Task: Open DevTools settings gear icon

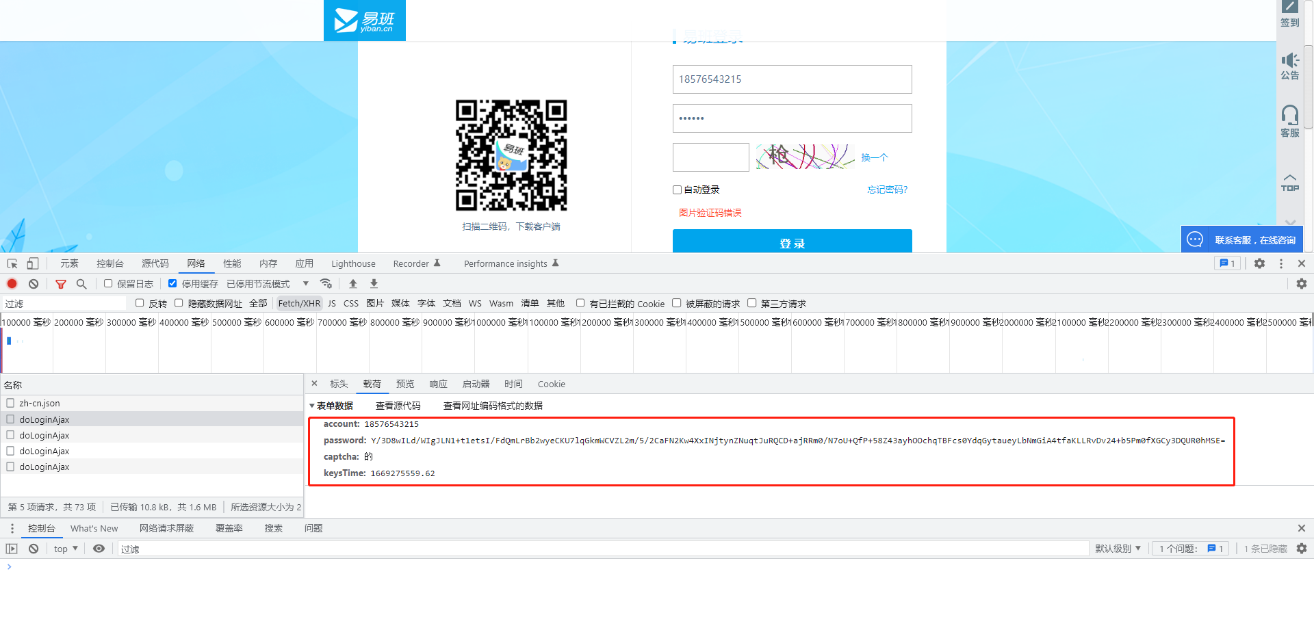Action: 1259,263
